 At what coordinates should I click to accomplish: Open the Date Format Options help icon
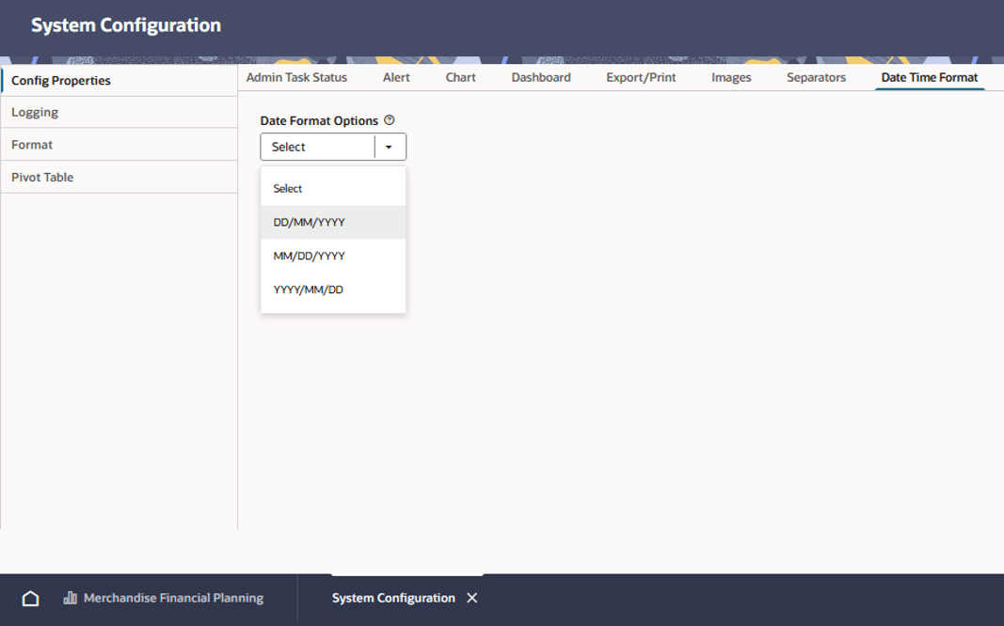(390, 120)
